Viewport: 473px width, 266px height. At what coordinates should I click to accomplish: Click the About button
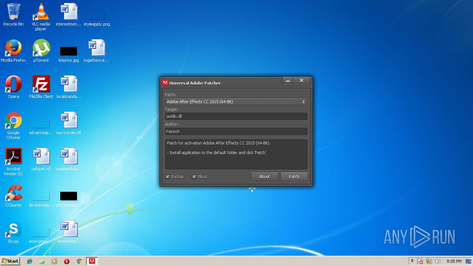264,177
